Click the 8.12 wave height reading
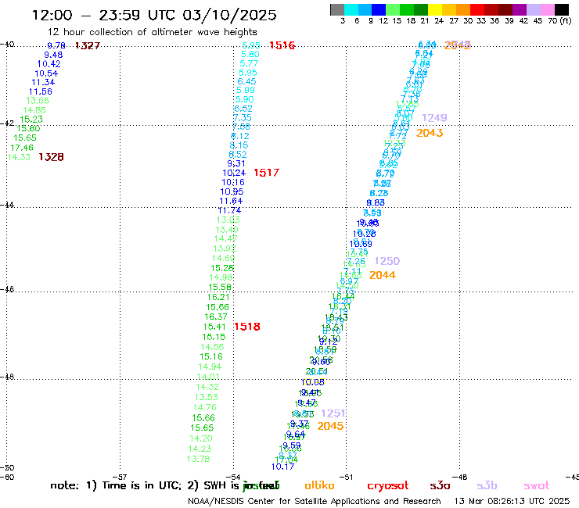 [x=240, y=136]
